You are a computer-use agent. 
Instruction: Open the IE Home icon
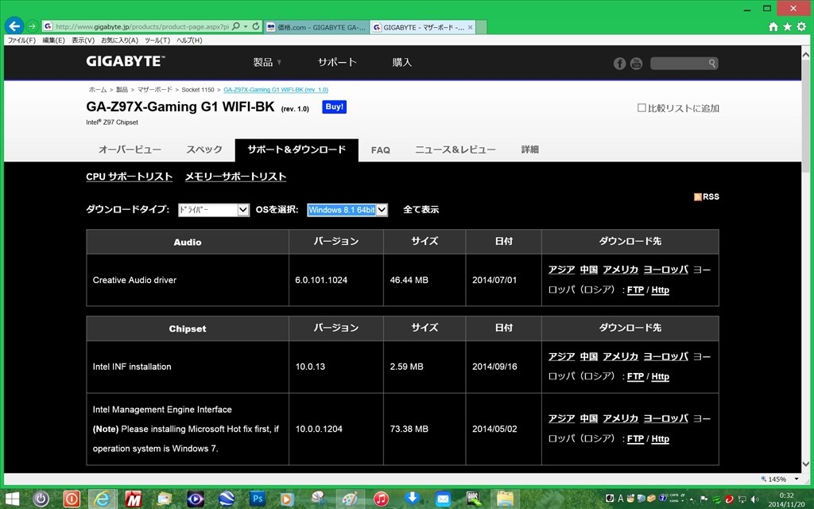(773, 26)
